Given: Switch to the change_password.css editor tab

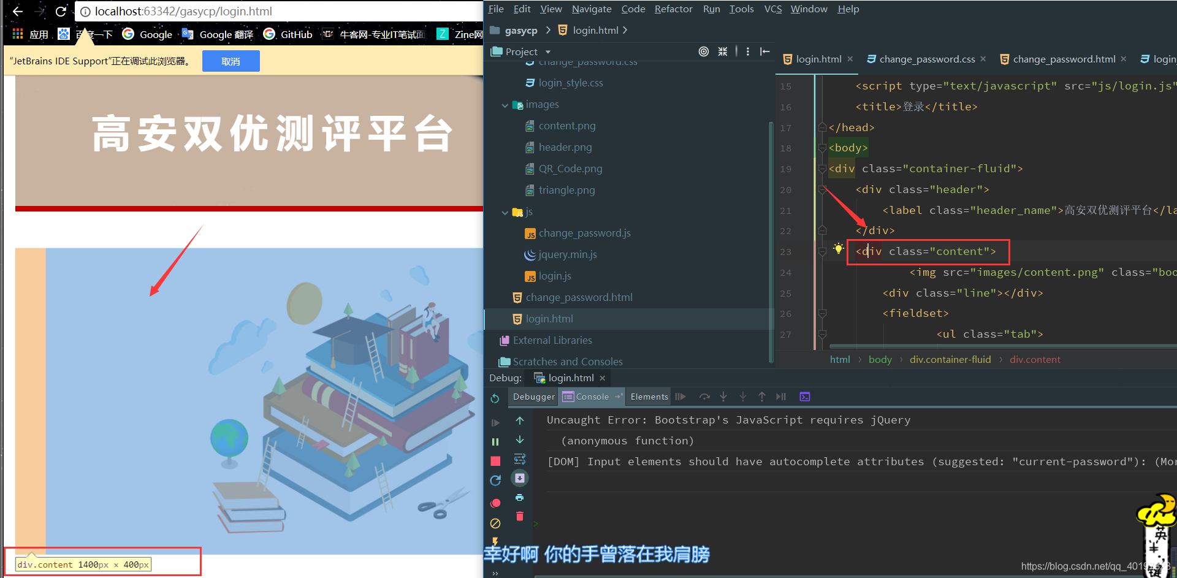Looking at the screenshot, I should [x=926, y=59].
